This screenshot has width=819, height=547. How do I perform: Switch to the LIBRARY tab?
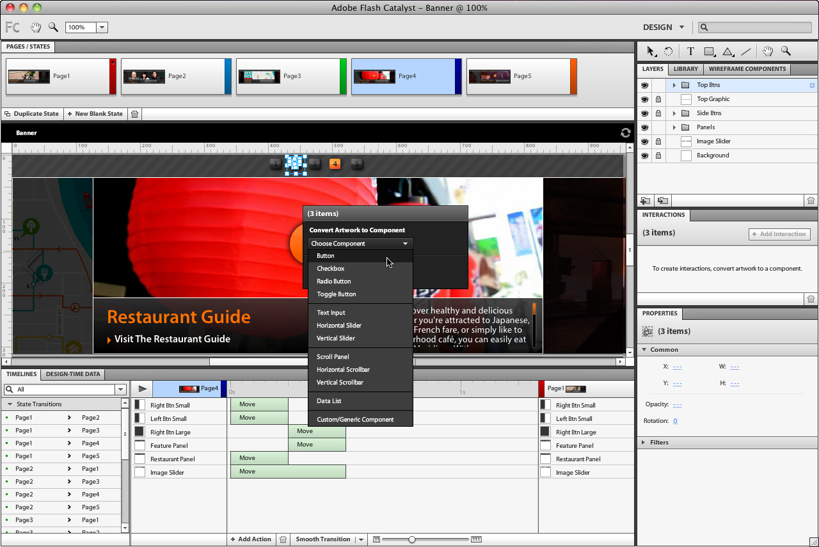(x=685, y=69)
